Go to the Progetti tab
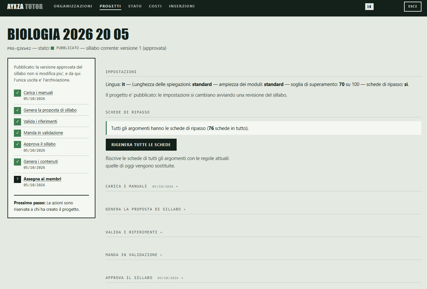The height and width of the screenshot is (289, 427). (110, 6)
